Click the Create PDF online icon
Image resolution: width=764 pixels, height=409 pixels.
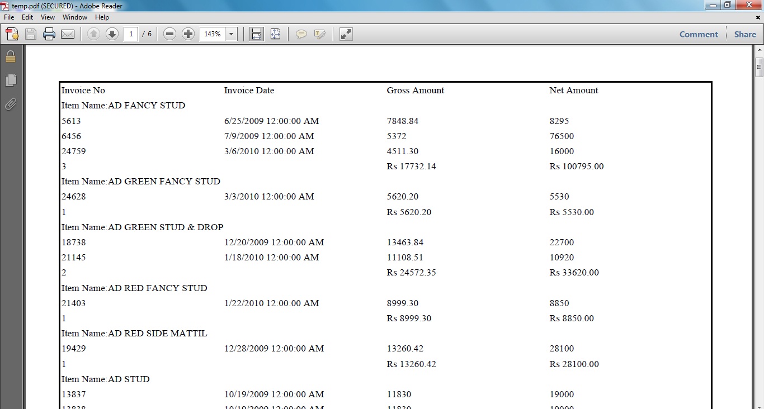tap(12, 34)
